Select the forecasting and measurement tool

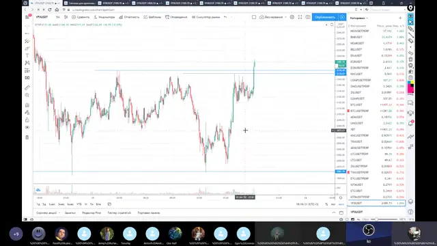click(x=27, y=70)
